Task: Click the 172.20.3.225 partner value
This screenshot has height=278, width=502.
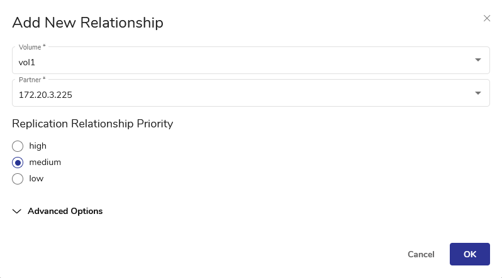Action: click(x=45, y=95)
